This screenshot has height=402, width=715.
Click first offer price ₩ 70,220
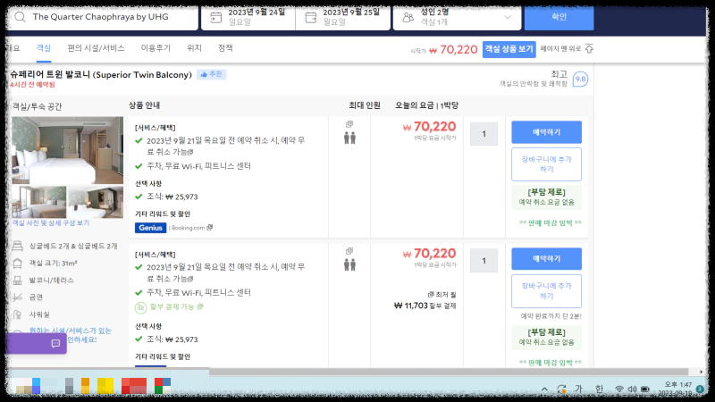[x=430, y=127]
